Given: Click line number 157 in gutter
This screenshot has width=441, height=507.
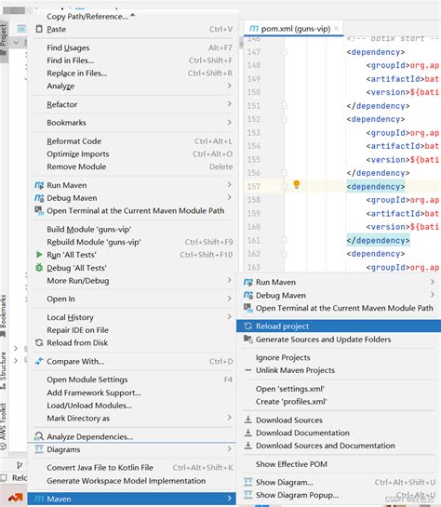Looking at the screenshot, I should (x=254, y=187).
